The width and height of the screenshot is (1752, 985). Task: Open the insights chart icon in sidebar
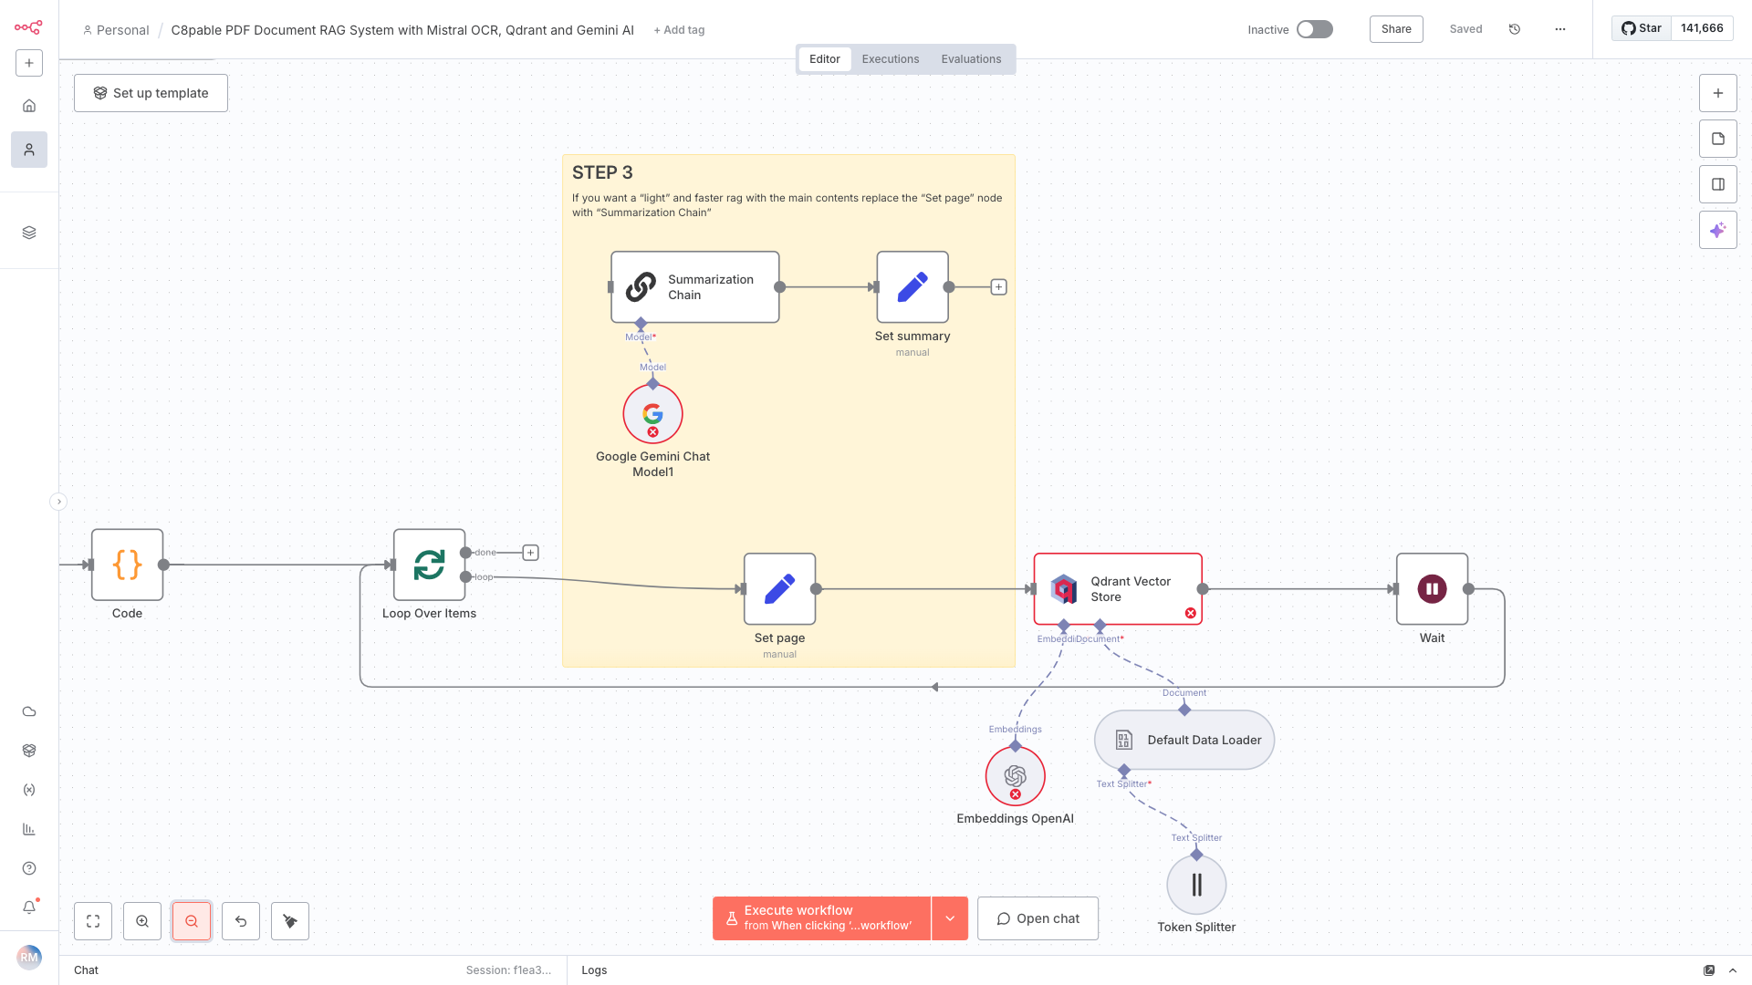coord(29,829)
